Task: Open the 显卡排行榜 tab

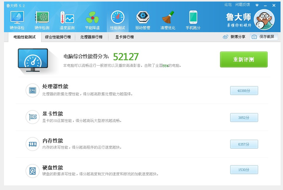Action: (124, 37)
